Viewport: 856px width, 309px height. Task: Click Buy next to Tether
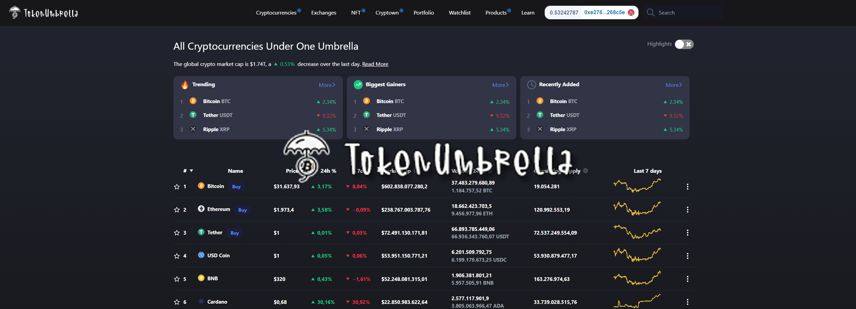(235, 233)
